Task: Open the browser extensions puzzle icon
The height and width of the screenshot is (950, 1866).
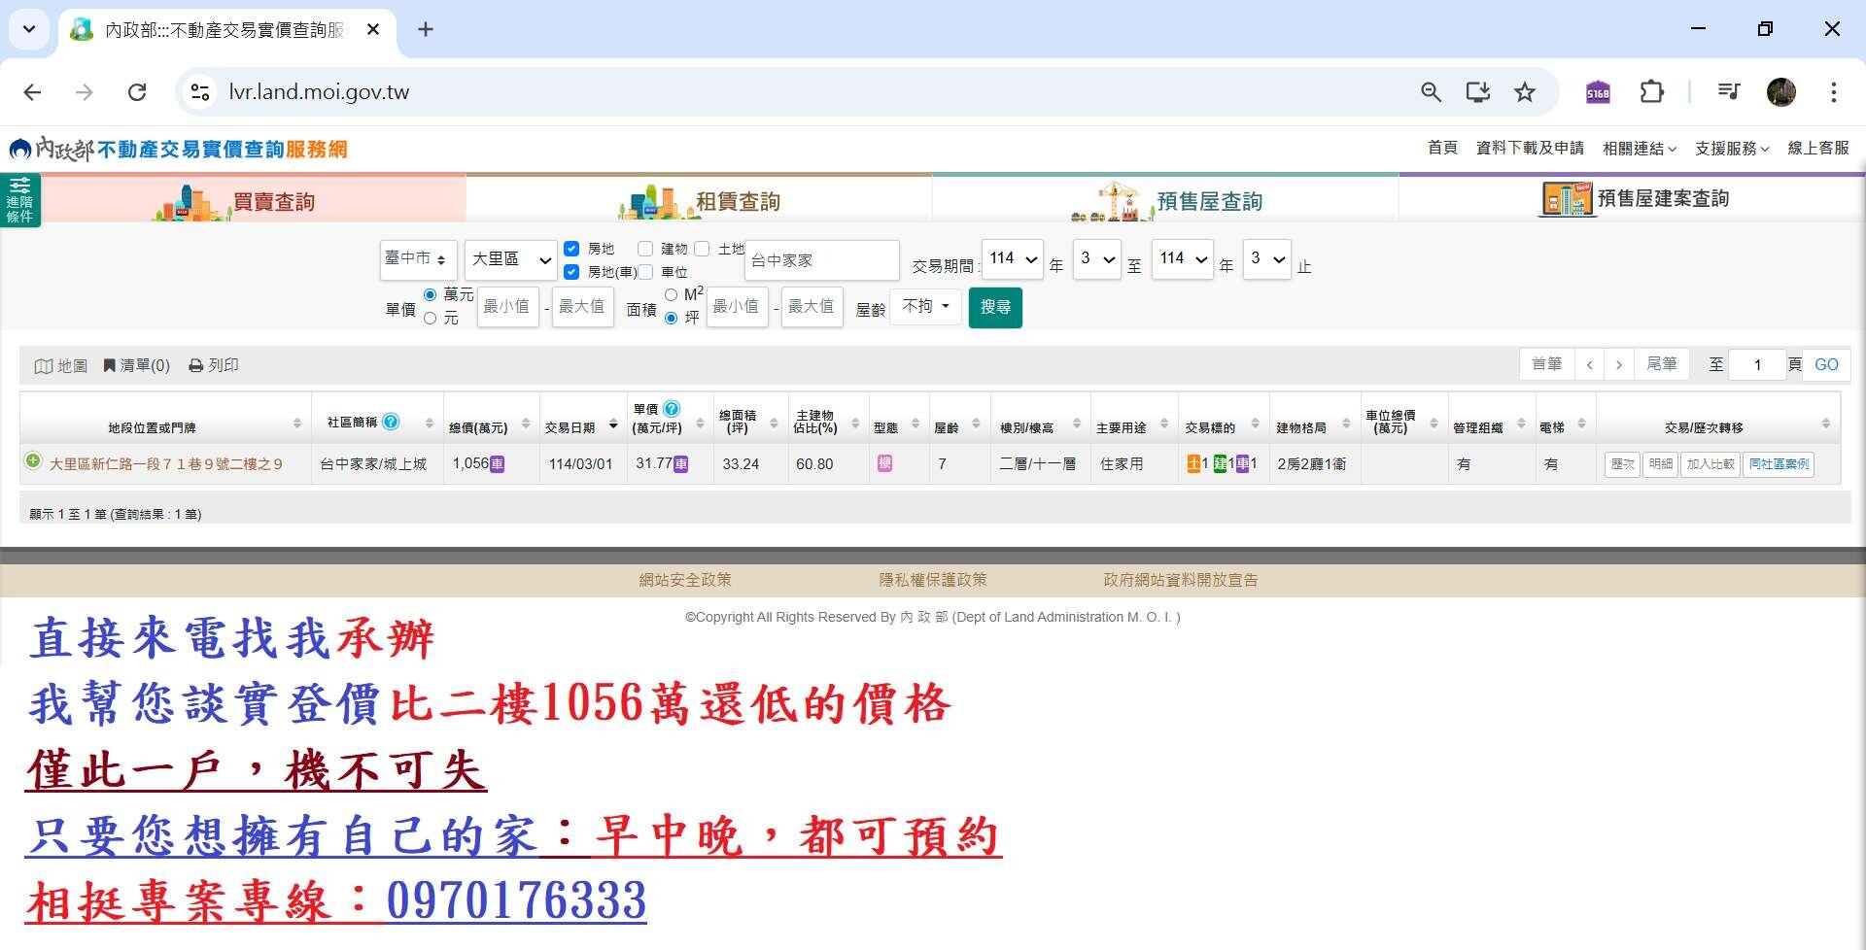Action: click(1651, 92)
